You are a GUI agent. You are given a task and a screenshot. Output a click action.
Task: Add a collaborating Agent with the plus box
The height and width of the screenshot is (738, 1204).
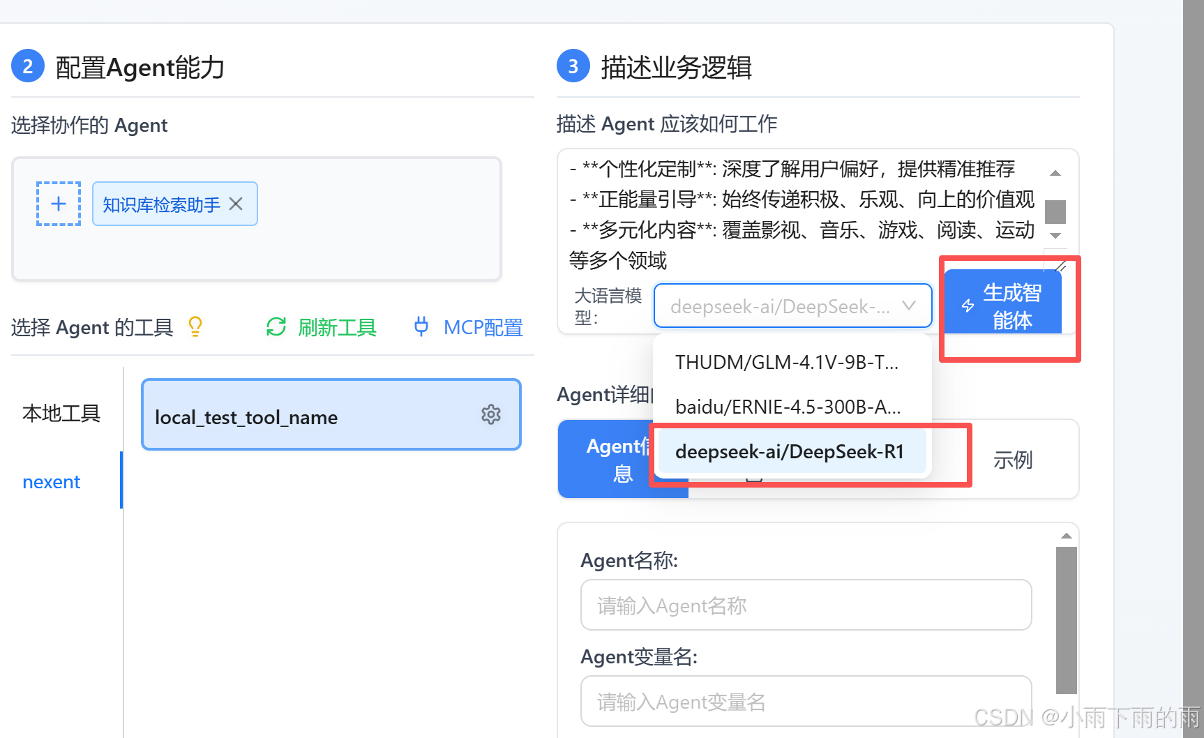tap(59, 204)
